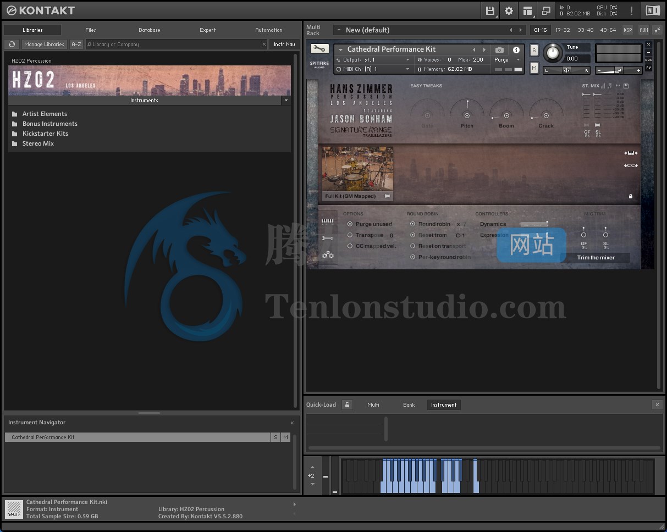Go to next instrument preset arrow

(484, 49)
